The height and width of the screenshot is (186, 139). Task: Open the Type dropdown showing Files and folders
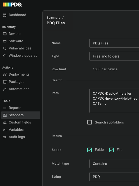[x=114, y=56]
